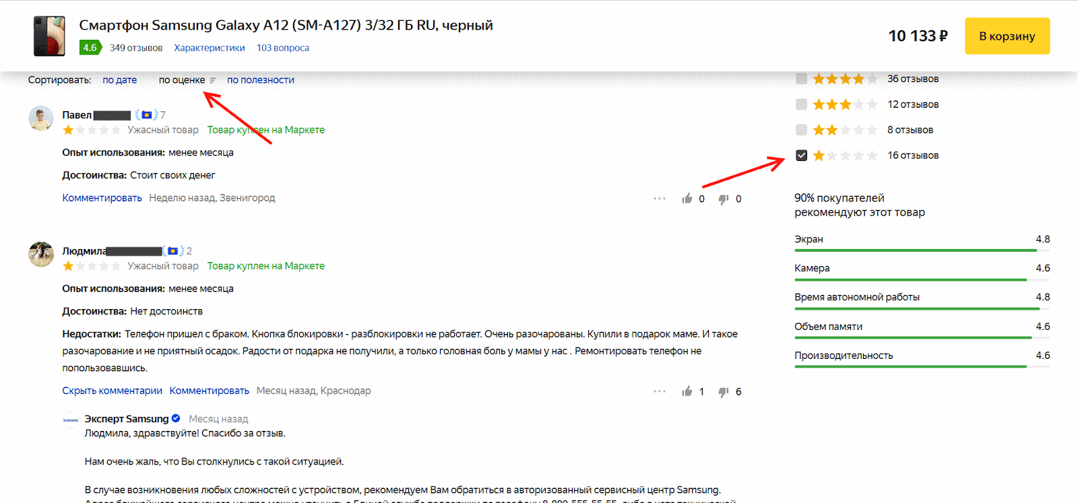1078x503 pixels.
Task: Click the laurel badge icon next to Людмила
Action: click(x=173, y=251)
